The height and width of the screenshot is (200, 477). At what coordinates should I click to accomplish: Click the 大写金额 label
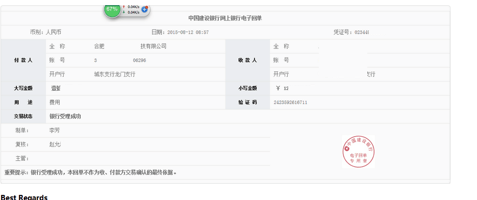[x=23, y=88]
